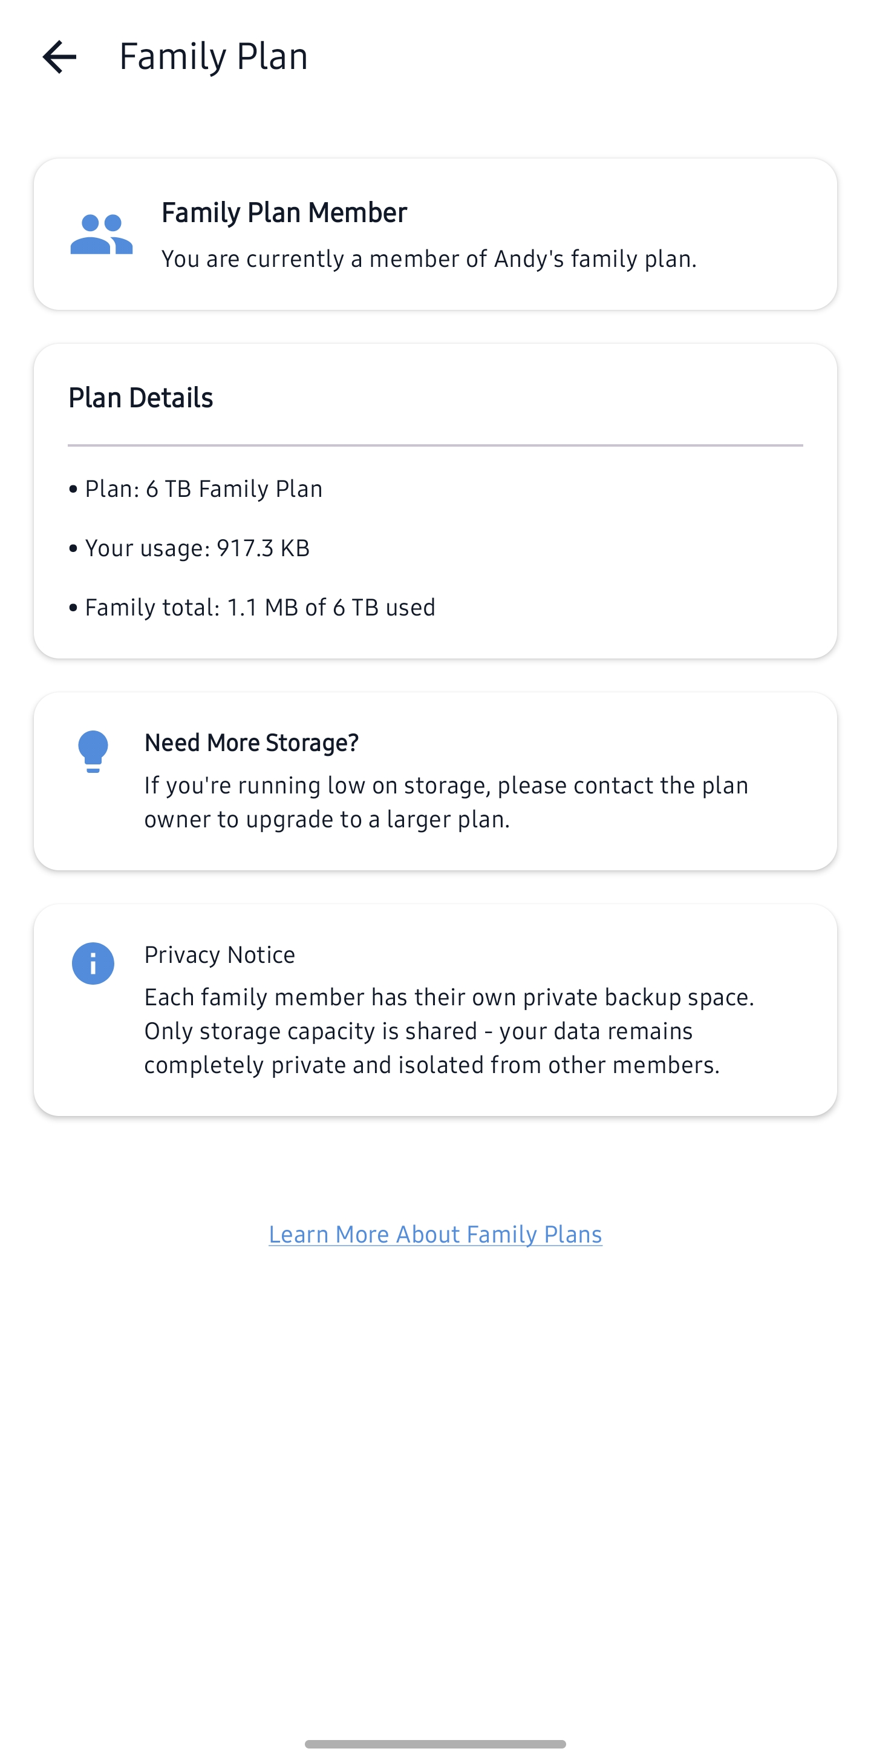Click the Family Plan page title
The image size is (871, 1760).
point(213,56)
